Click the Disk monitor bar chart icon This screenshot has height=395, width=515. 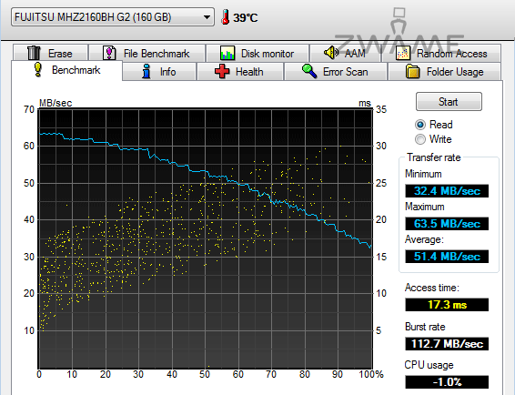pos(227,53)
